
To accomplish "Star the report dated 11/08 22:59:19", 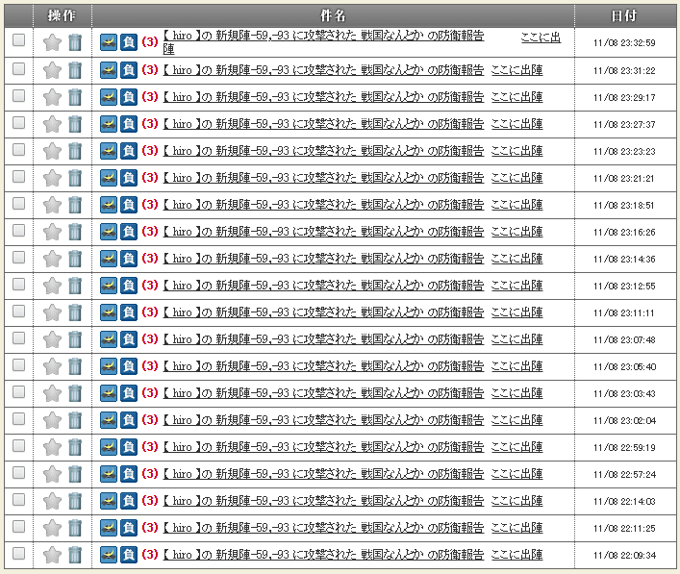I will pos(53,446).
